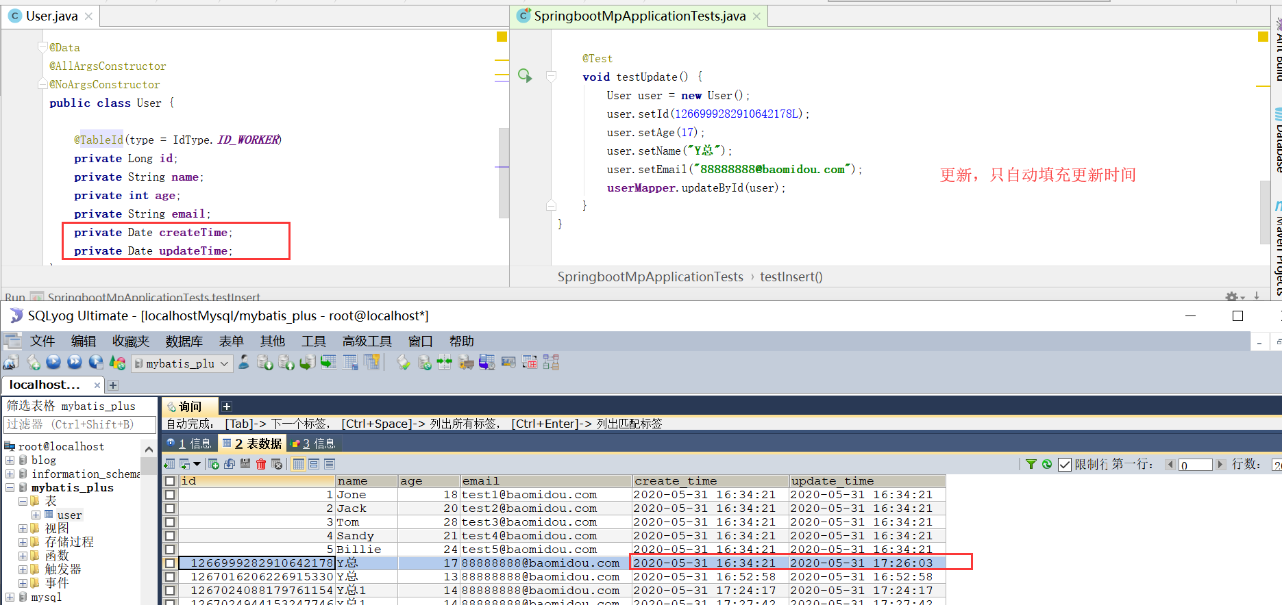This screenshot has height=605, width=1282.
Task: Click the format query icon with checkmark
Action: 404,363
